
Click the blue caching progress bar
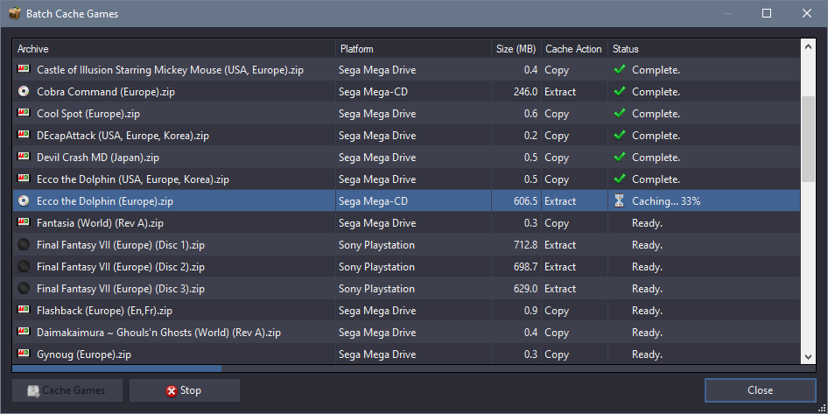click(116, 369)
